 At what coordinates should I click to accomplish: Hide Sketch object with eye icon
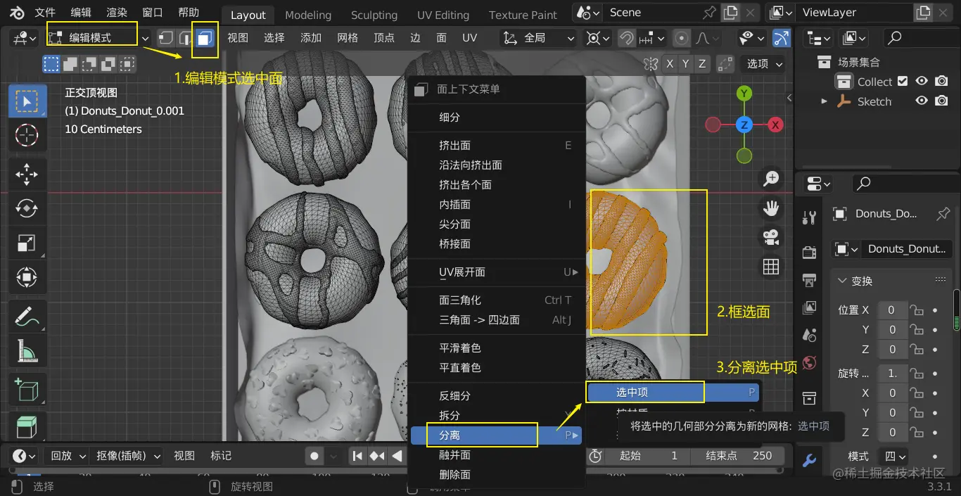pos(922,101)
